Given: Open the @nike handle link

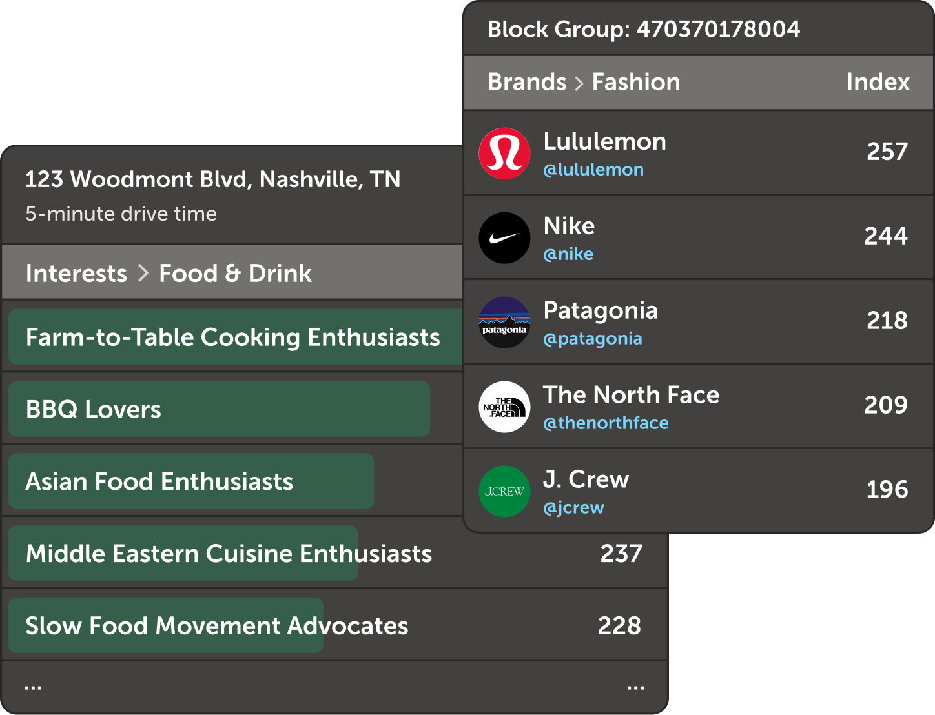Looking at the screenshot, I should point(568,254).
